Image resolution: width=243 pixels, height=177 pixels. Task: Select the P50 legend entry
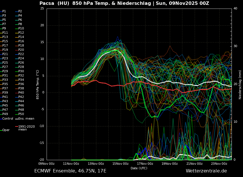pyautogui.click(x=21, y=114)
